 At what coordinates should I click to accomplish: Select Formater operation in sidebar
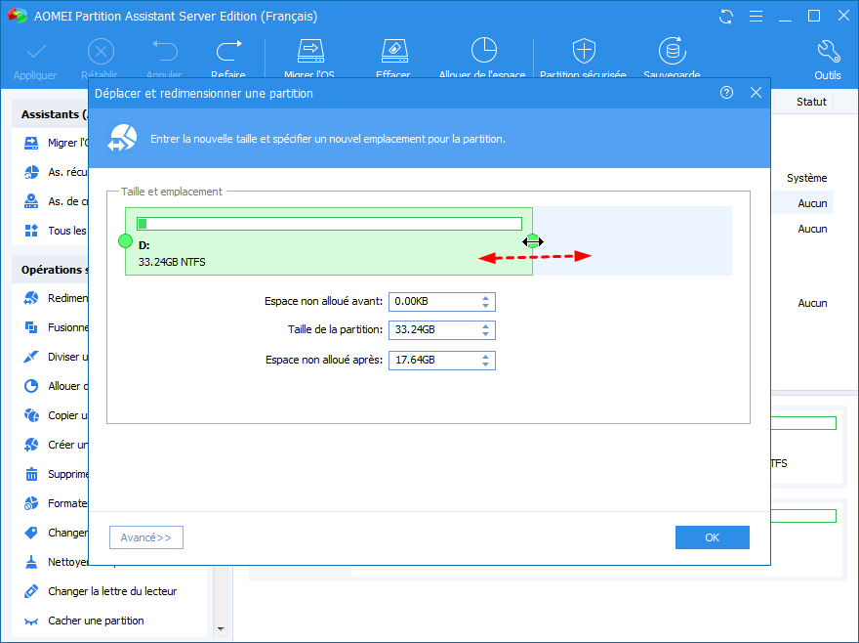pyautogui.click(x=55, y=503)
